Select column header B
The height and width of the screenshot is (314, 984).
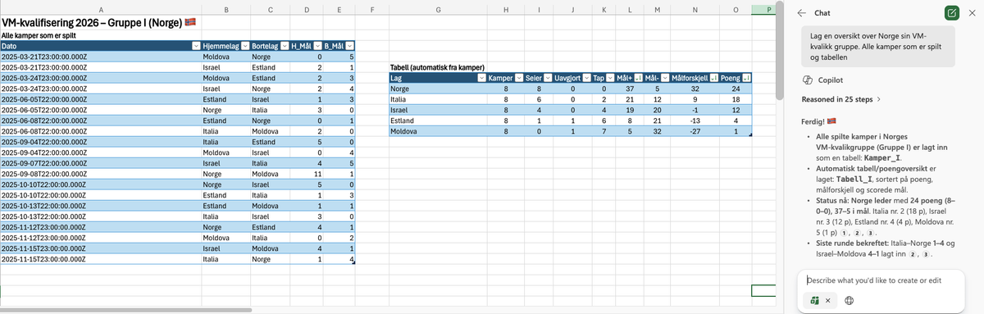pos(226,9)
